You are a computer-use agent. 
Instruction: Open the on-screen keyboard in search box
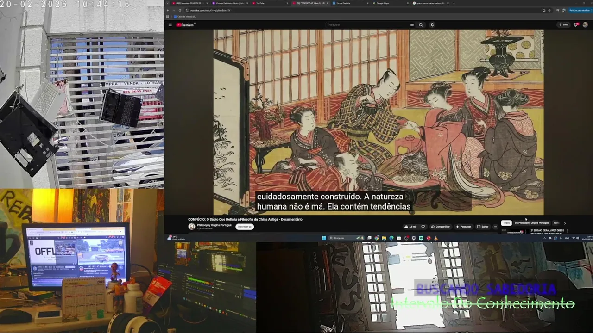412,25
